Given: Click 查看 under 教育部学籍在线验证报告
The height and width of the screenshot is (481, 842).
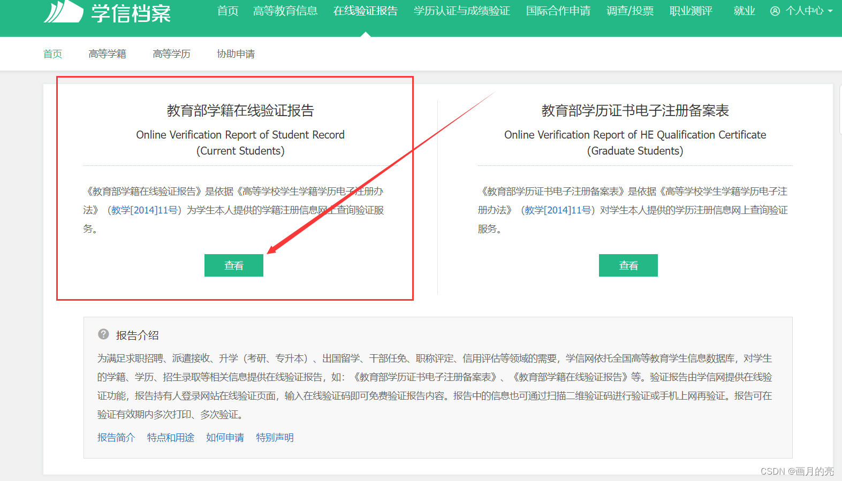Looking at the screenshot, I should (x=234, y=265).
